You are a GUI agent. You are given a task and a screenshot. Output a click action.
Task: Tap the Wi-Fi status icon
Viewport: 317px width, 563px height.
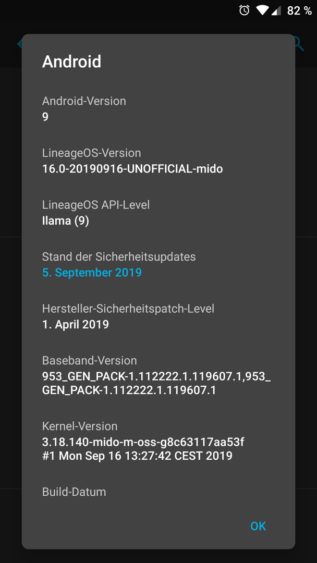click(262, 11)
